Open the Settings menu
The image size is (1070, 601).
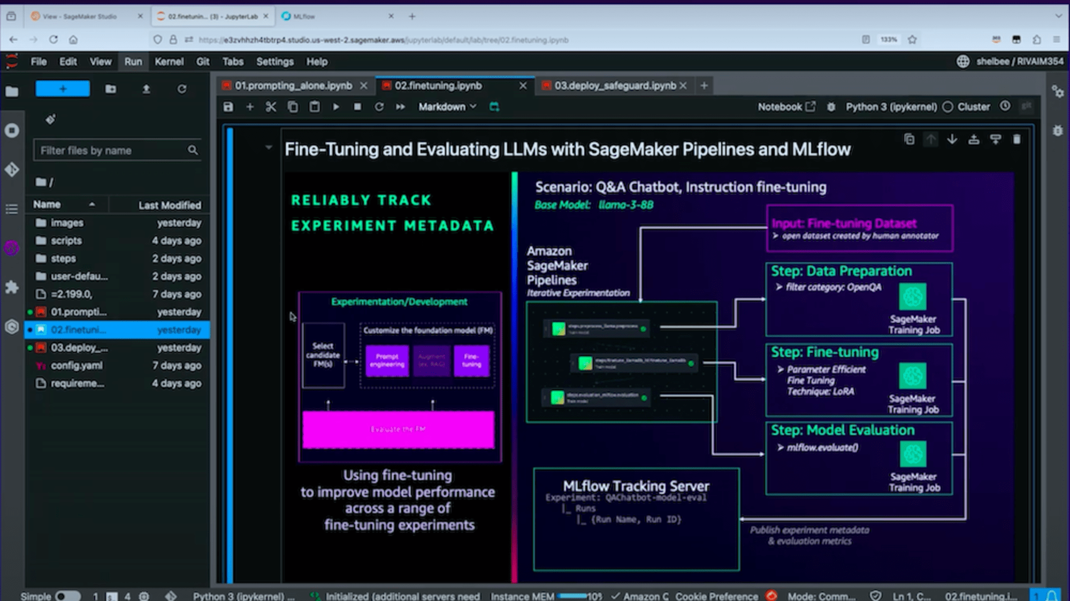pos(275,61)
